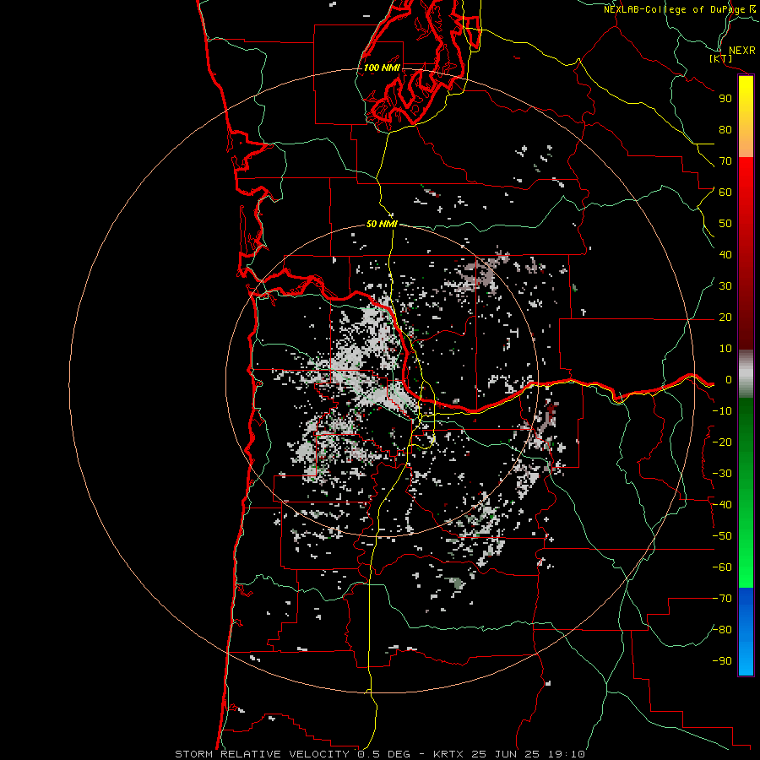
Task: Click the 20 value on the velocity scale
Action: (x=725, y=318)
